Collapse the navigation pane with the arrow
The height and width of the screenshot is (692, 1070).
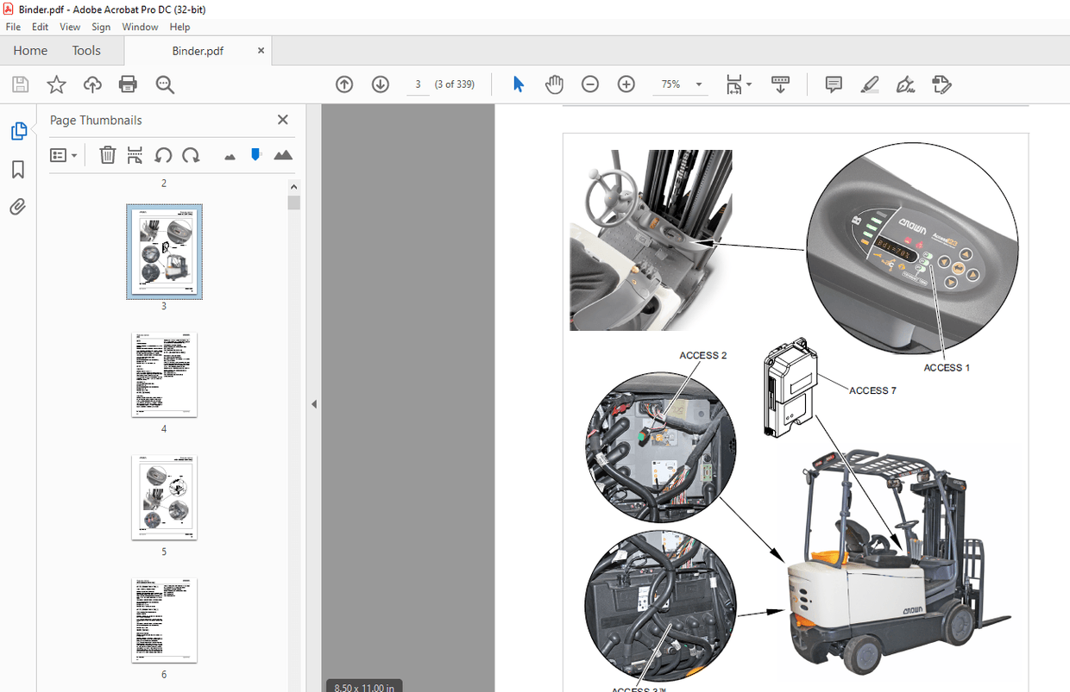pos(314,403)
